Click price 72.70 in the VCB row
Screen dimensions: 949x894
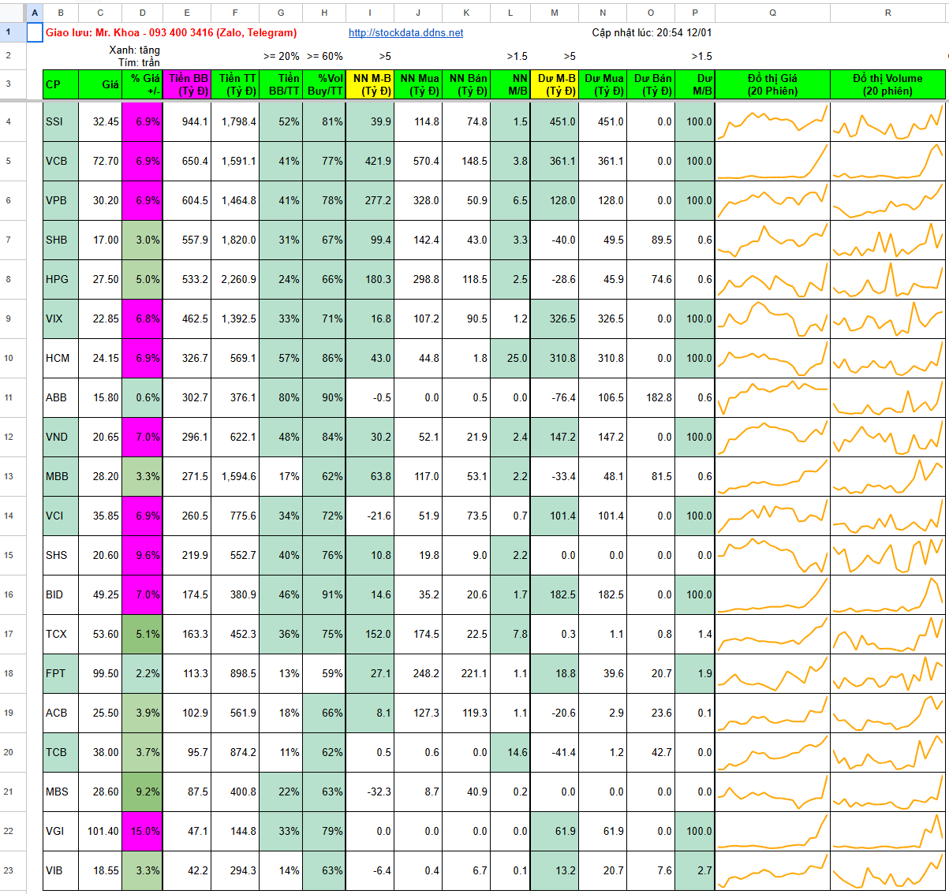[x=100, y=161]
